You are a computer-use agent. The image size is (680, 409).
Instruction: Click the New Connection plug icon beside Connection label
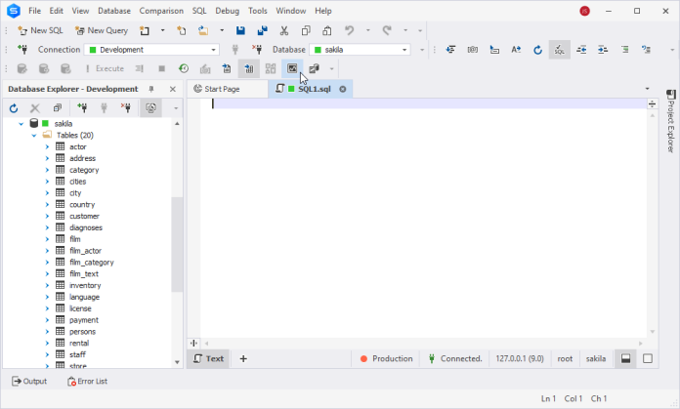(22, 50)
